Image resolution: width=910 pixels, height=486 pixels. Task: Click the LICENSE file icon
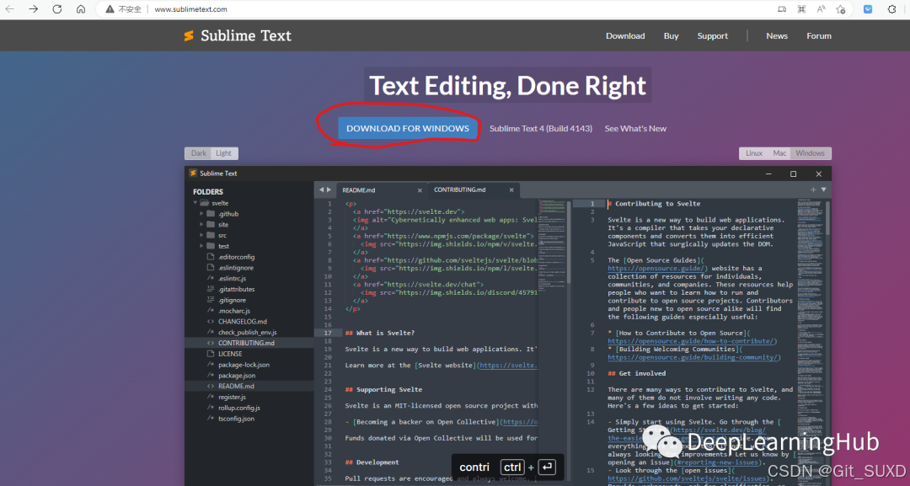(x=211, y=354)
